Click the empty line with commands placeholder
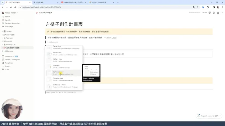The image size is (225, 126). pos(61,92)
